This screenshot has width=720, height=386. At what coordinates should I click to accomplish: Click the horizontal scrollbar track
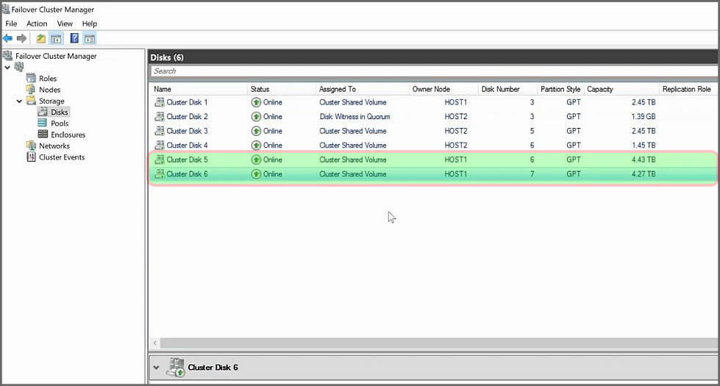(x=438, y=343)
